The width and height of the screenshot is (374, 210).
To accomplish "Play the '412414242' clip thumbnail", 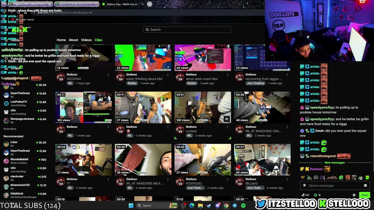I will pyautogui.click(x=203, y=160).
